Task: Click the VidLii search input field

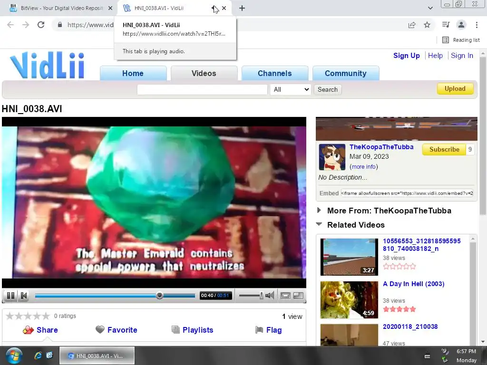Action: tap(202, 90)
